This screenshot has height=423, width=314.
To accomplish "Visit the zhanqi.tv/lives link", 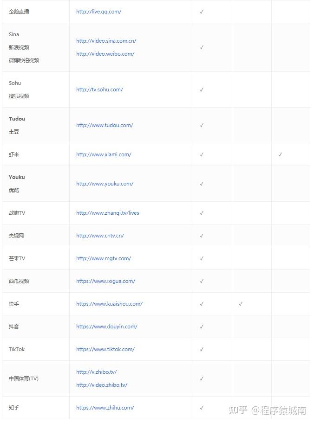I will pos(107,213).
